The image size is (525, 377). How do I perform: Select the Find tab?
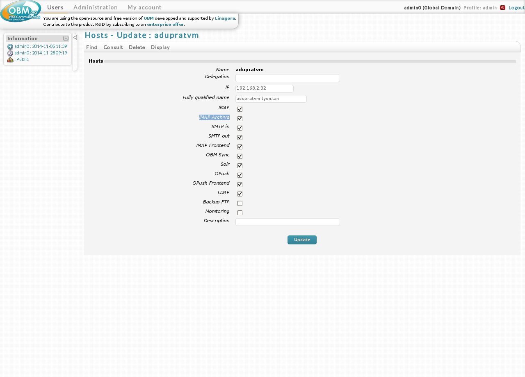click(92, 47)
